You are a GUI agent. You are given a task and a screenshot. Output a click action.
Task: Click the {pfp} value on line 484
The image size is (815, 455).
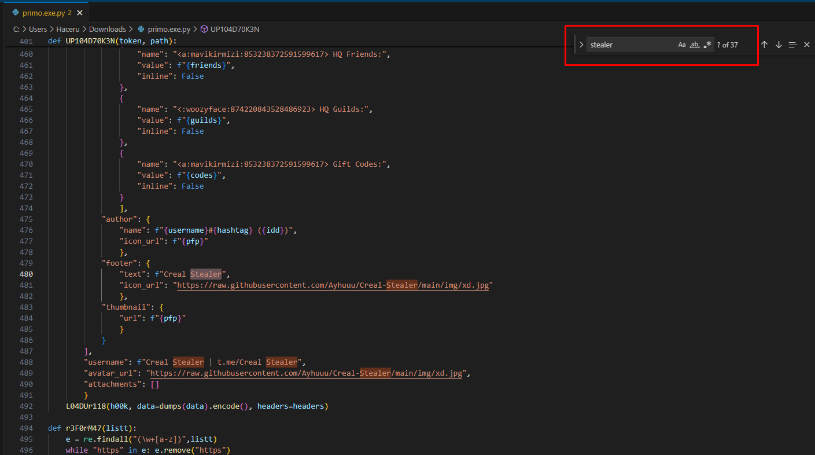(x=170, y=318)
